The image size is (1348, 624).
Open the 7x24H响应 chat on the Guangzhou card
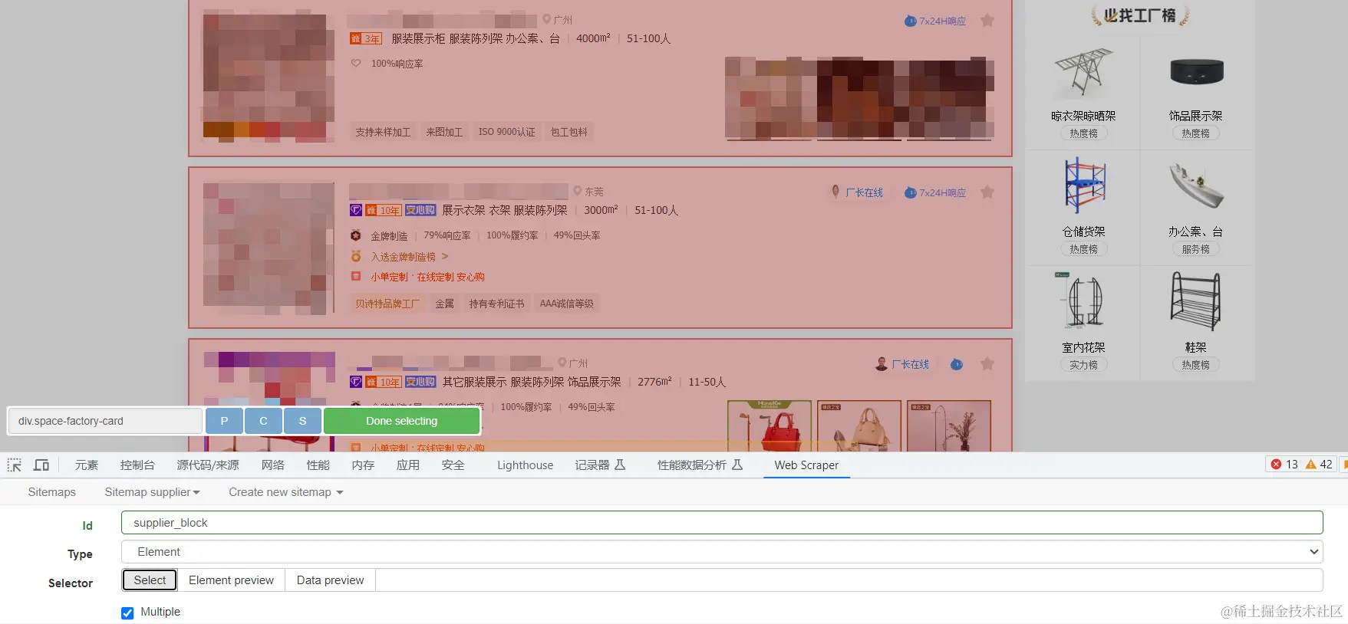935,21
